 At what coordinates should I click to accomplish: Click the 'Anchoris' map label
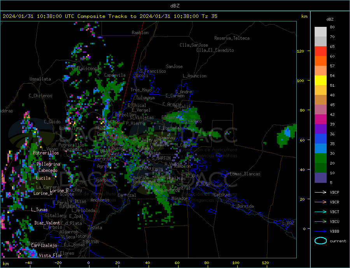100,200
